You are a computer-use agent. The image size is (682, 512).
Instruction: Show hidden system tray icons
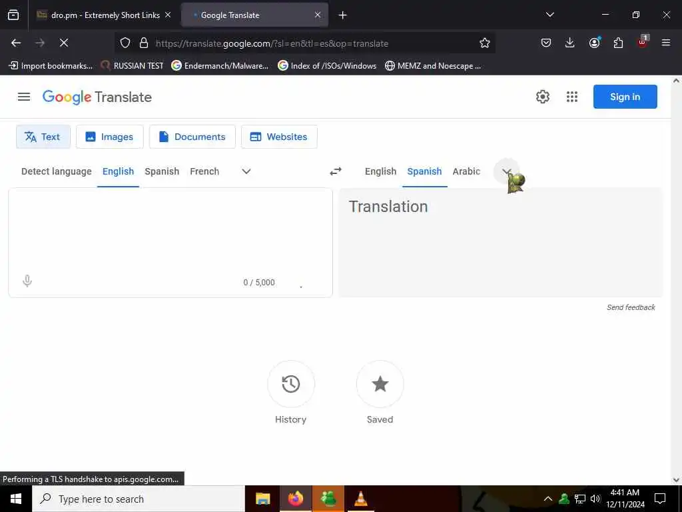coord(548,499)
